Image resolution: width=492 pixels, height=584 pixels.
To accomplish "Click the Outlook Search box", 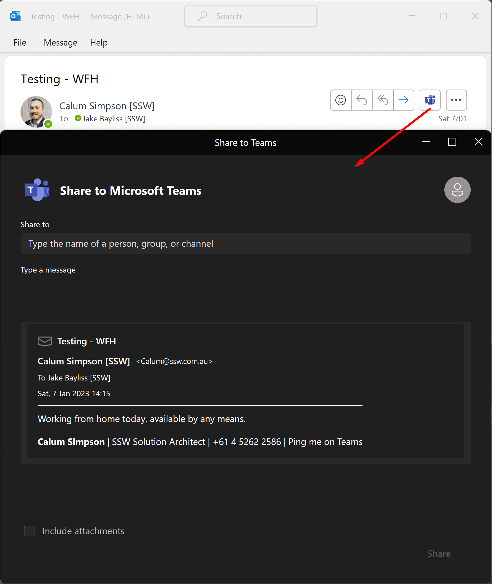I will click(250, 16).
